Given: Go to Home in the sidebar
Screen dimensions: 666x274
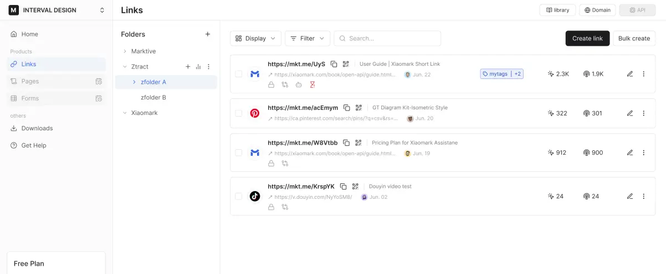Looking at the screenshot, I should (57, 34).
